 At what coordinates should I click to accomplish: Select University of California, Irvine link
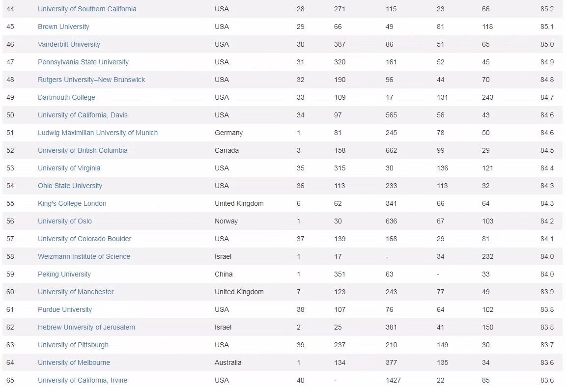tap(83, 380)
